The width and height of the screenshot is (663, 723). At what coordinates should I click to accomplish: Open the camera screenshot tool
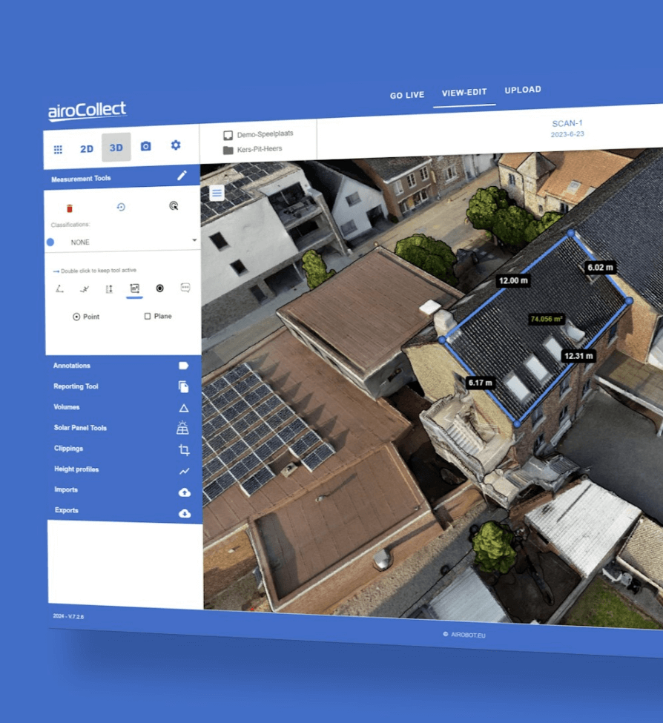[146, 147]
